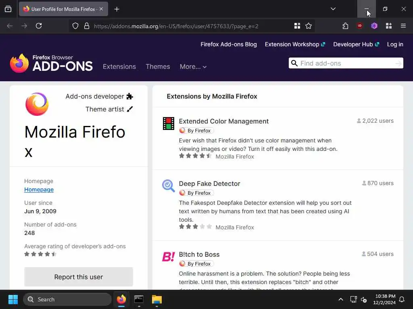View site security padlock info
The image size is (413, 309).
tap(87, 26)
